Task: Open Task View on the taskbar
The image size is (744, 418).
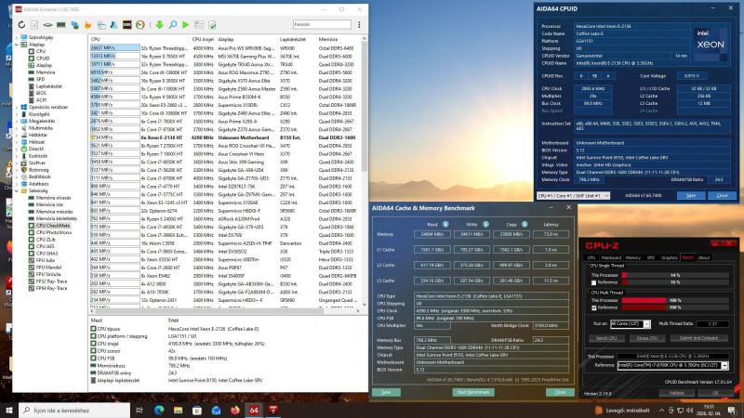Action: [139, 410]
